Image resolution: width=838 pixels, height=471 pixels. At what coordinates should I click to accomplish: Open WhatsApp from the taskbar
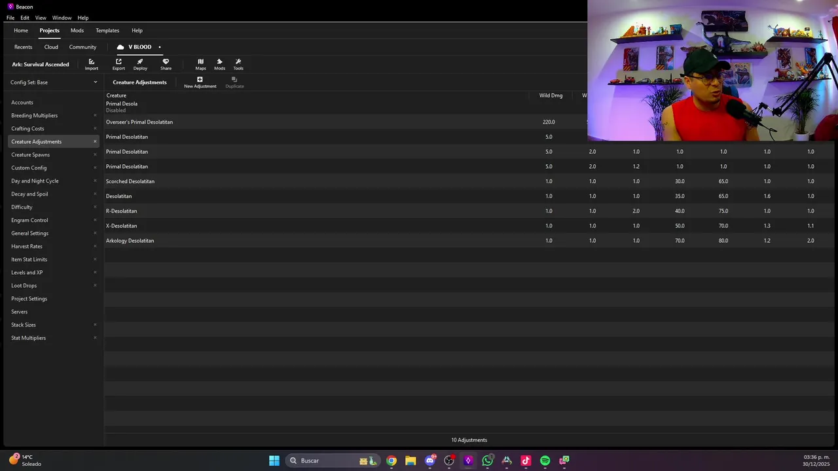[x=487, y=461]
